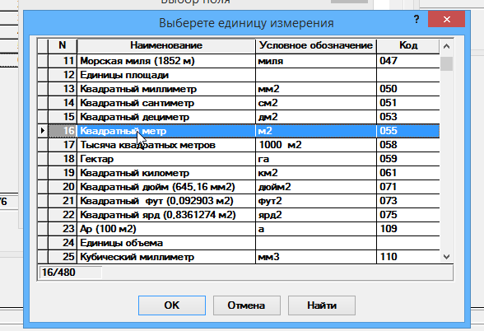Confirm selection with OK button
The width and height of the screenshot is (484, 331).
pyautogui.click(x=172, y=305)
